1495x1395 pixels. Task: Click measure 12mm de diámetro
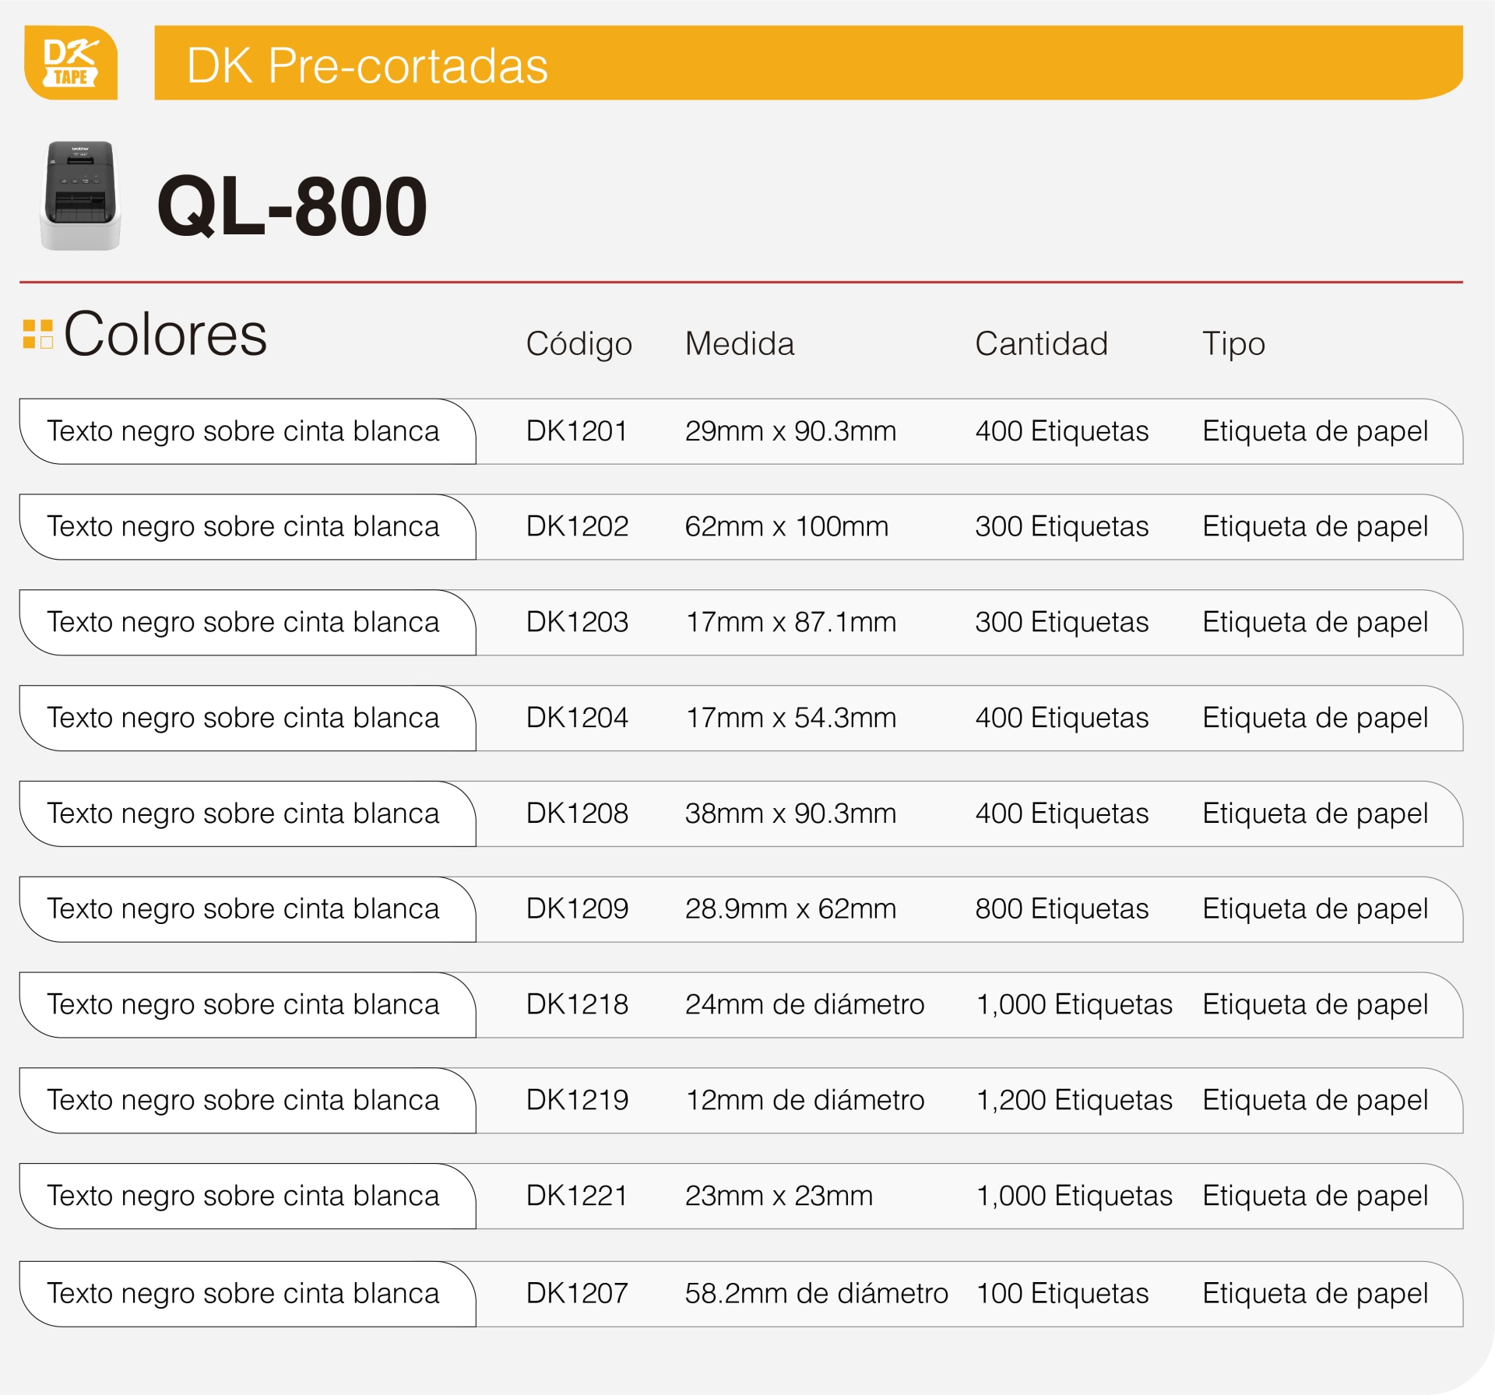[805, 1102]
